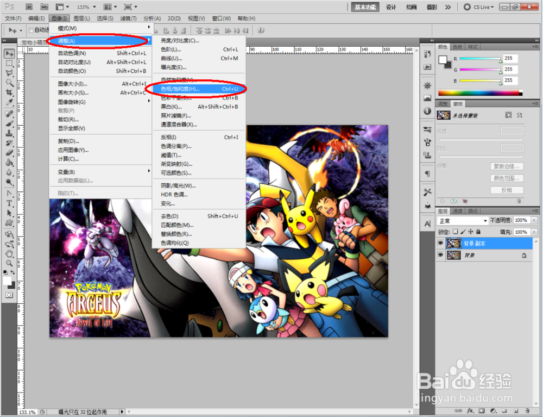Screen dimensions: 543x417
Task: Open the Paragraph panel icon
Action: pos(427,173)
